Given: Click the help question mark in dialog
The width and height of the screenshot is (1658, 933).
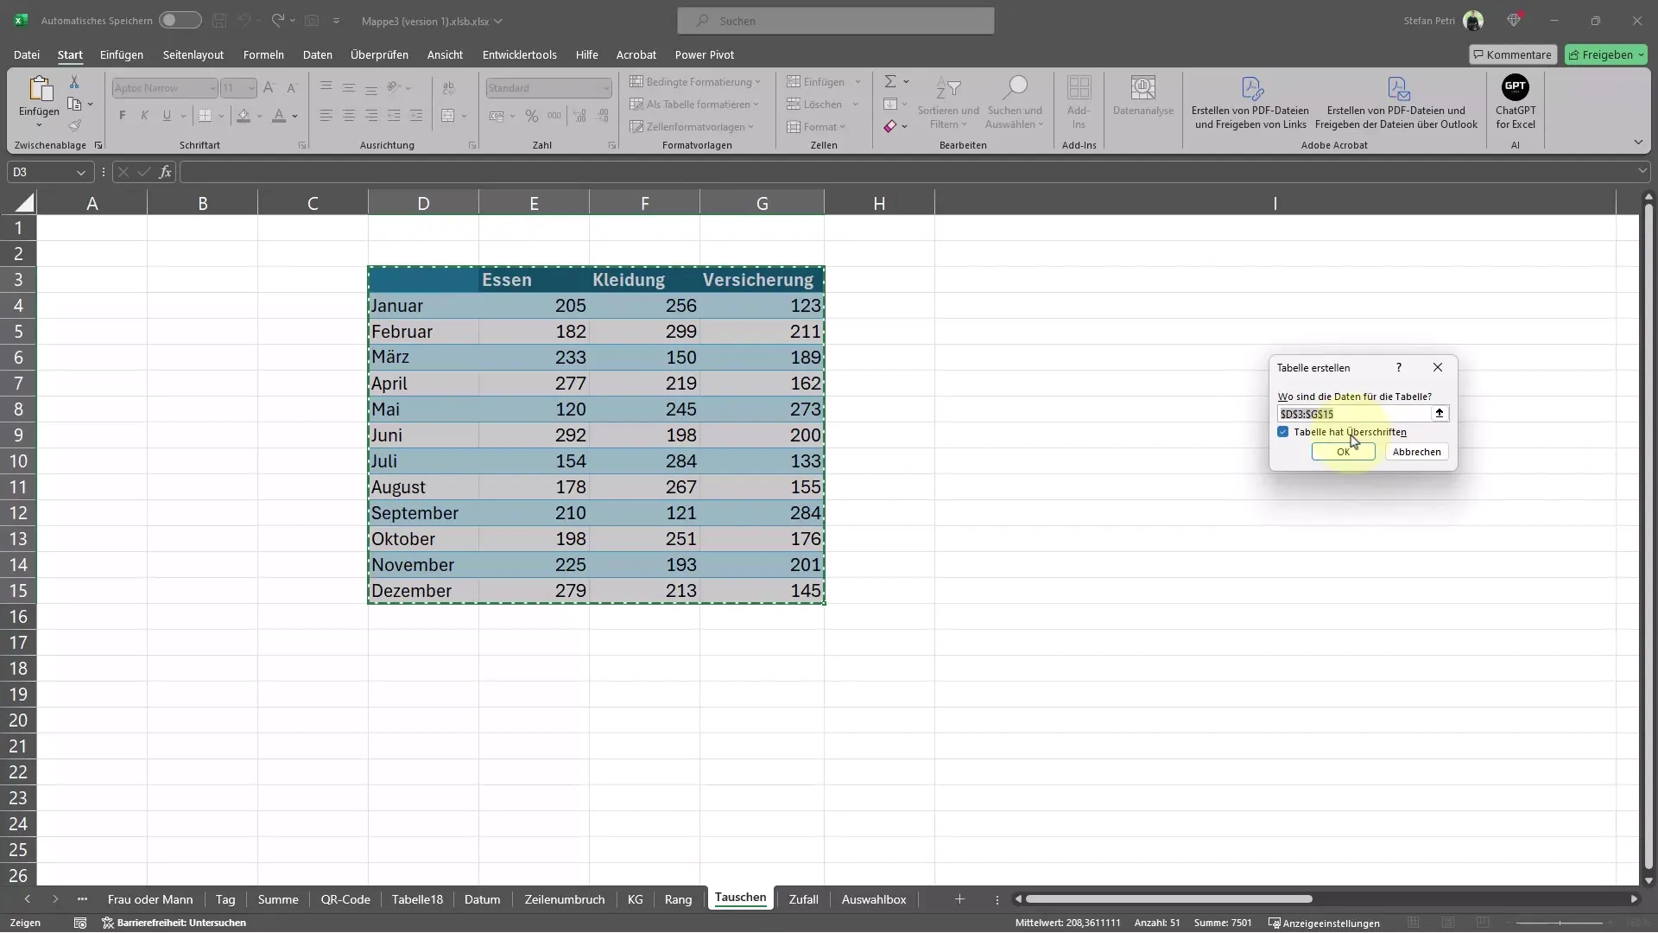Looking at the screenshot, I should pyautogui.click(x=1399, y=367).
